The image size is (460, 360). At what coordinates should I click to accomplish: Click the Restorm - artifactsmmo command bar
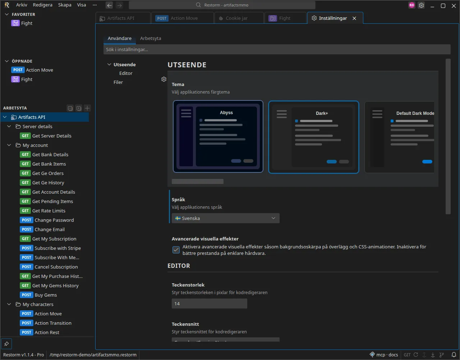pos(222,5)
